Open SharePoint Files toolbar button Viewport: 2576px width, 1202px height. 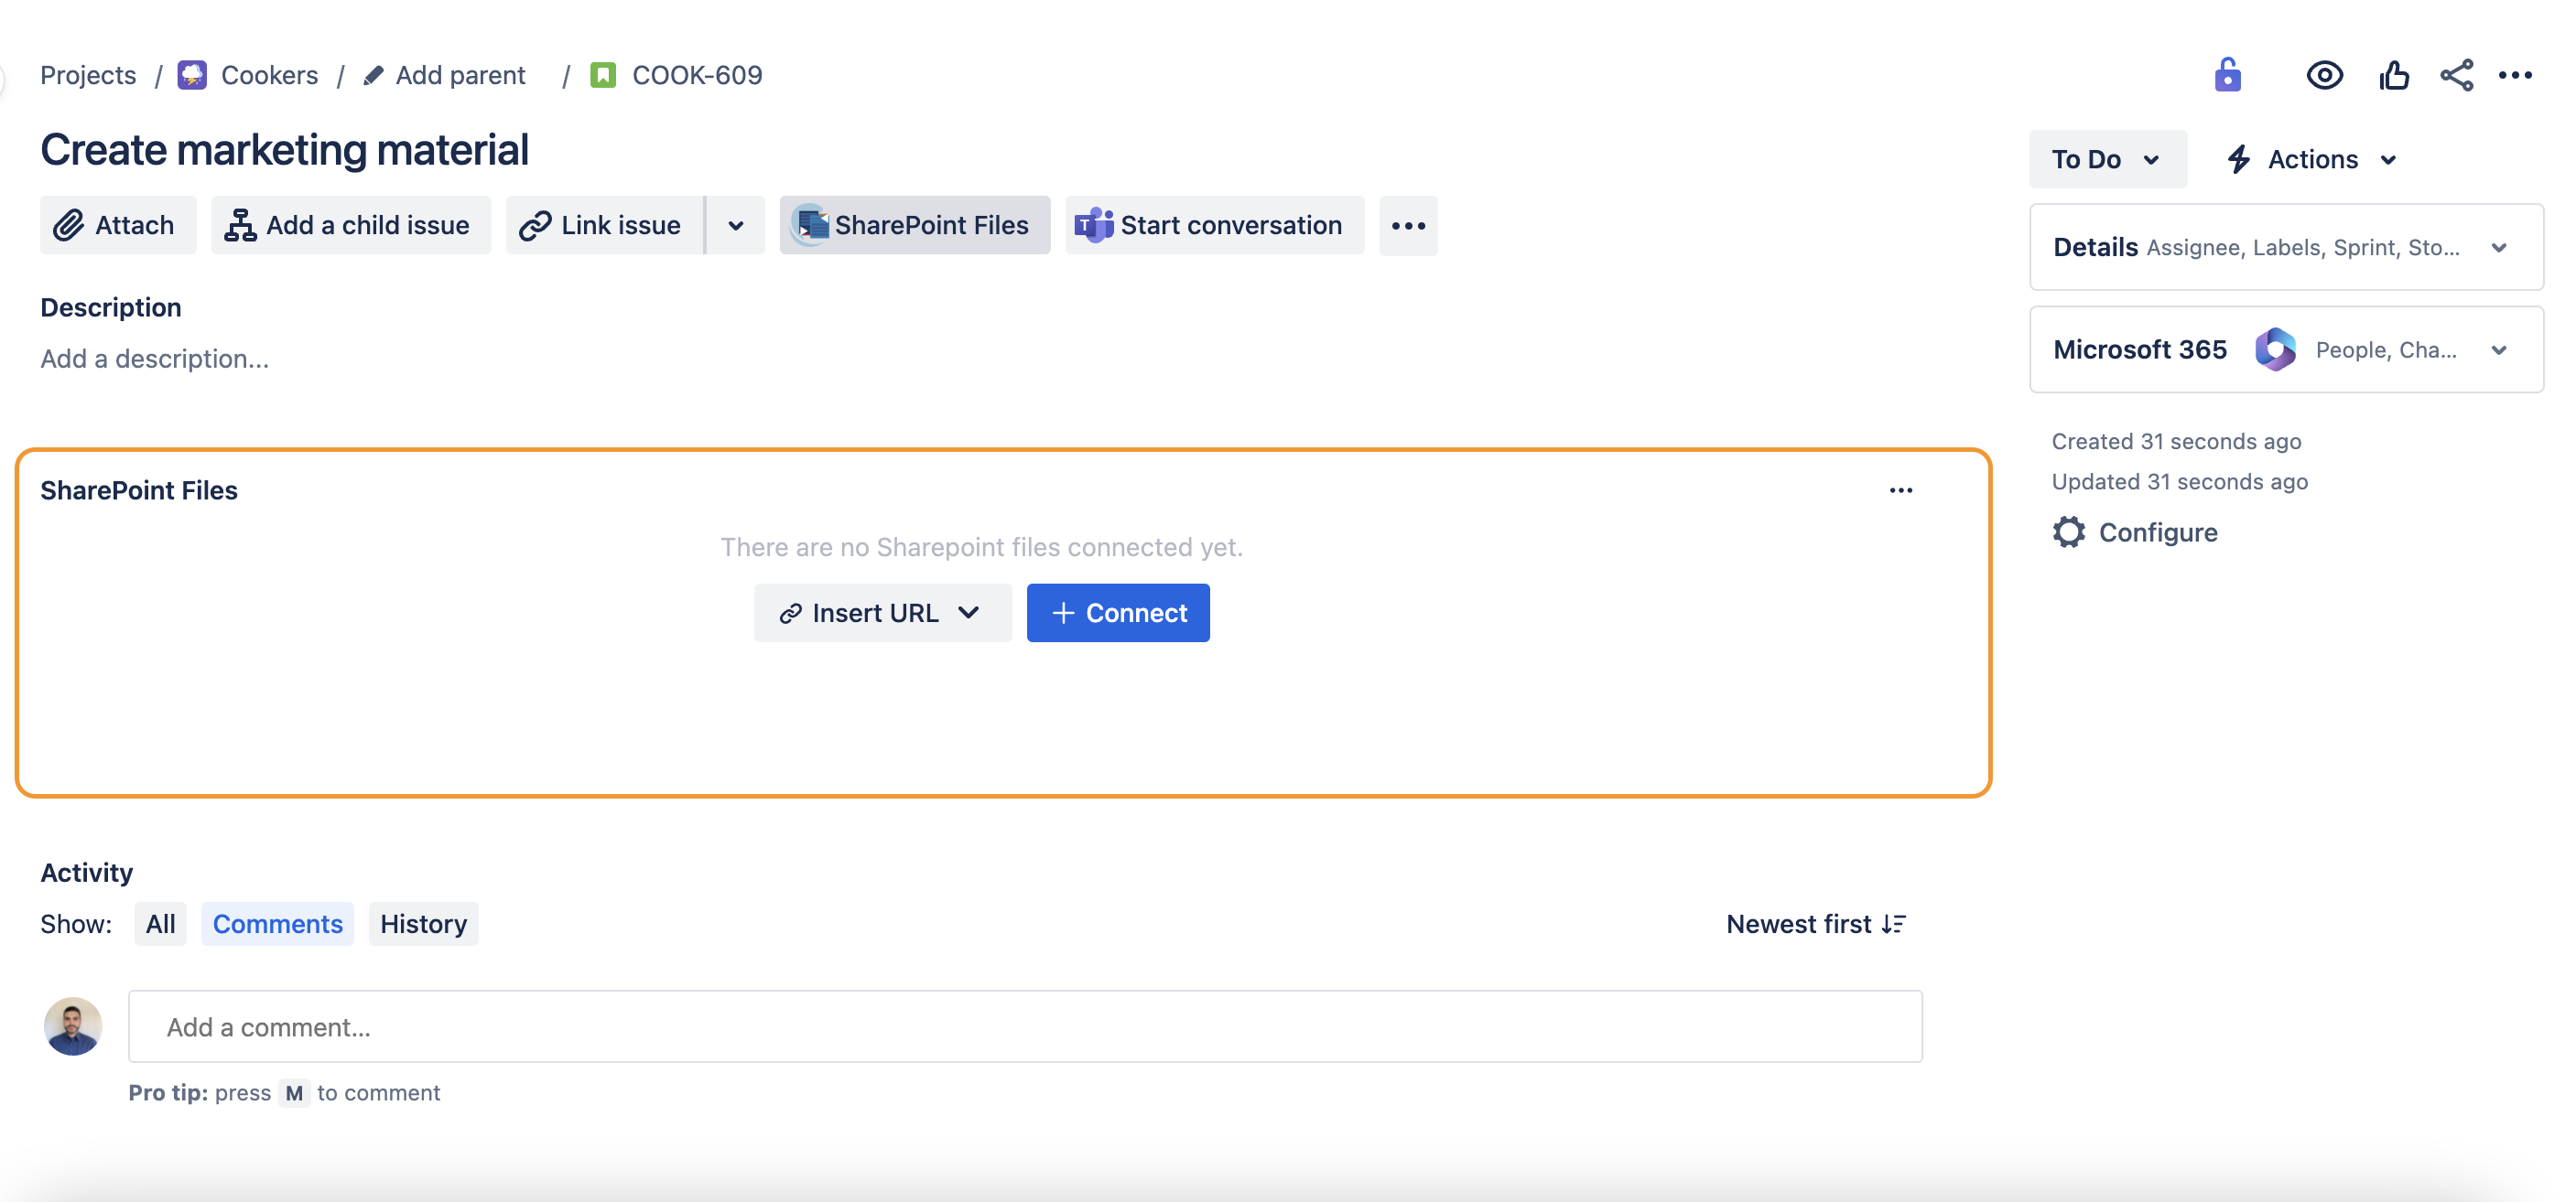tap(914, 226)
